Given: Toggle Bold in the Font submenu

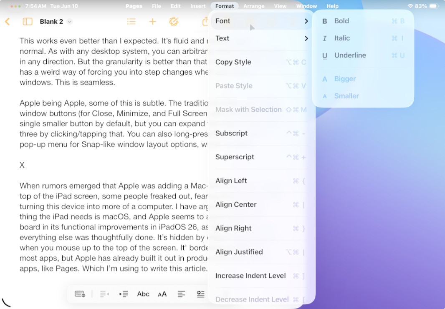Looking at the screenshot, I should coord(341,21).
